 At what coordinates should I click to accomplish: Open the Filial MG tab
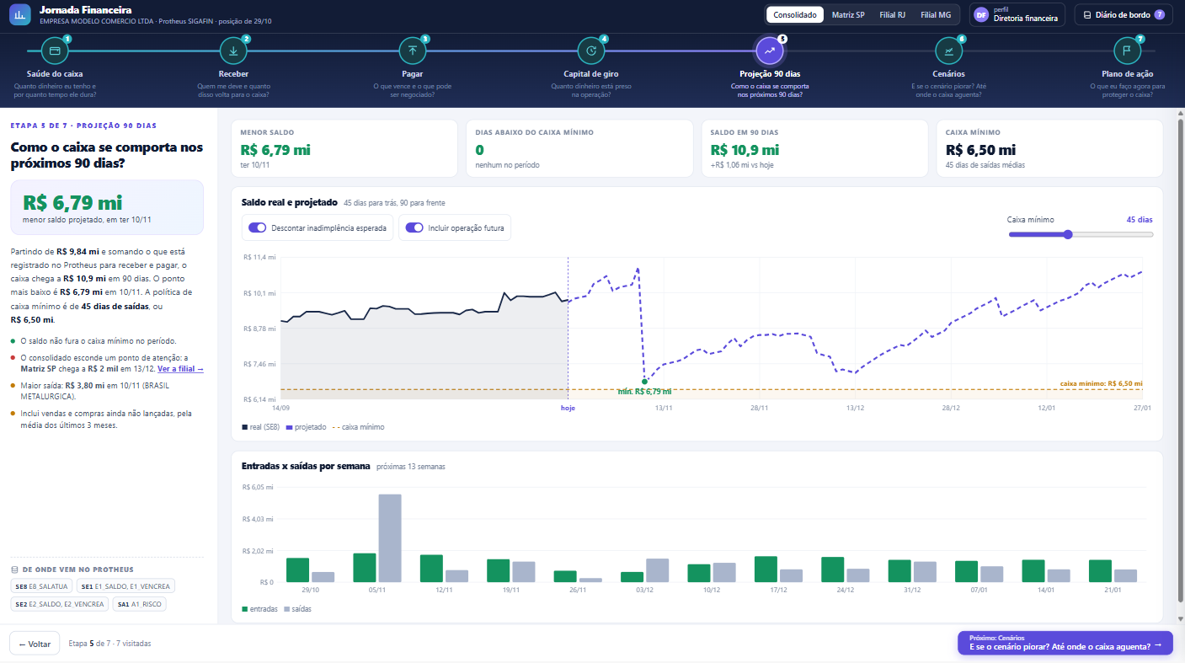coord(937,15)
